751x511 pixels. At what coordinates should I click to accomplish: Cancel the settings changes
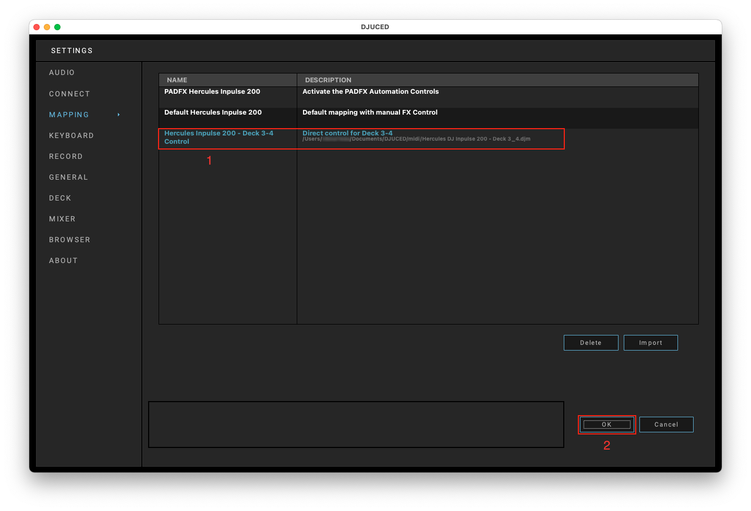tap(666, 425)
